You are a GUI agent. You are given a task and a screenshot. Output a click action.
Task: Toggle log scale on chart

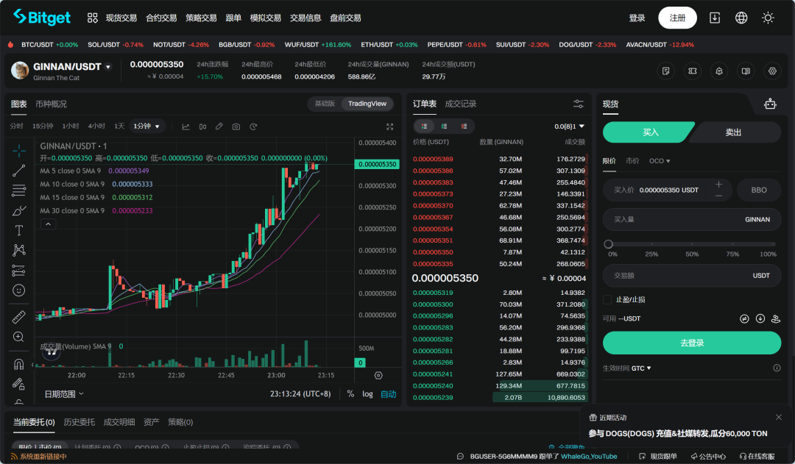click(x=367, y=394)
